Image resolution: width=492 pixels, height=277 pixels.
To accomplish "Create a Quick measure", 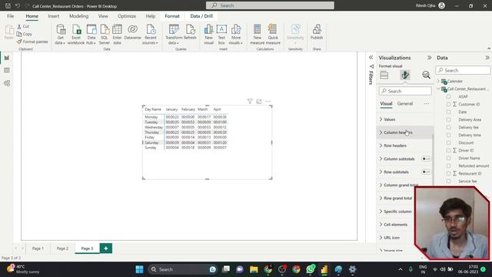I will 273,35.
